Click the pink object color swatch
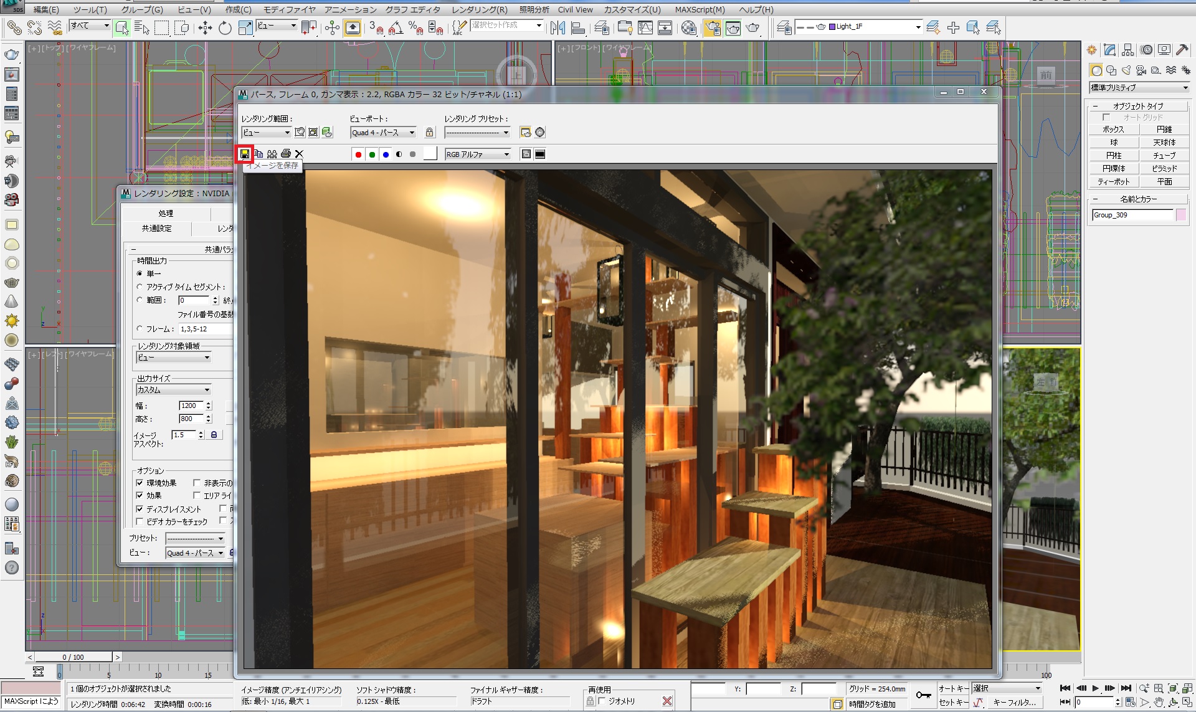This screenshot has width=1196, height=712. pos(1180,215)
